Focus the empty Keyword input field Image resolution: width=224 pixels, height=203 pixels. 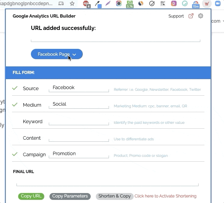click(x=79, y=121)
